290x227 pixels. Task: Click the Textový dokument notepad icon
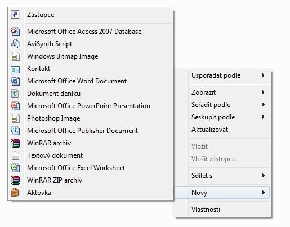(15, 155)
